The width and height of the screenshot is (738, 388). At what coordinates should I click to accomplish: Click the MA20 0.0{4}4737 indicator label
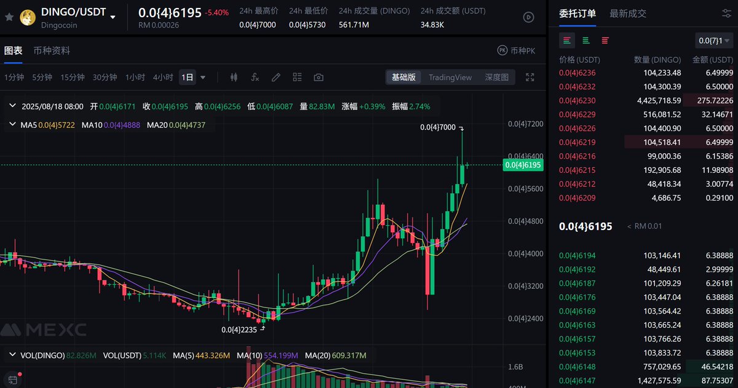[176, 124]
